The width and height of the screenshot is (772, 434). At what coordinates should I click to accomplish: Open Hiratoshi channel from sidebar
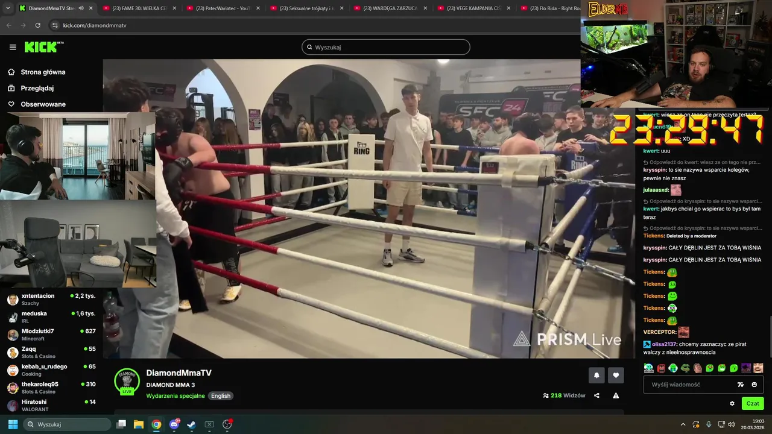point(52,405)
